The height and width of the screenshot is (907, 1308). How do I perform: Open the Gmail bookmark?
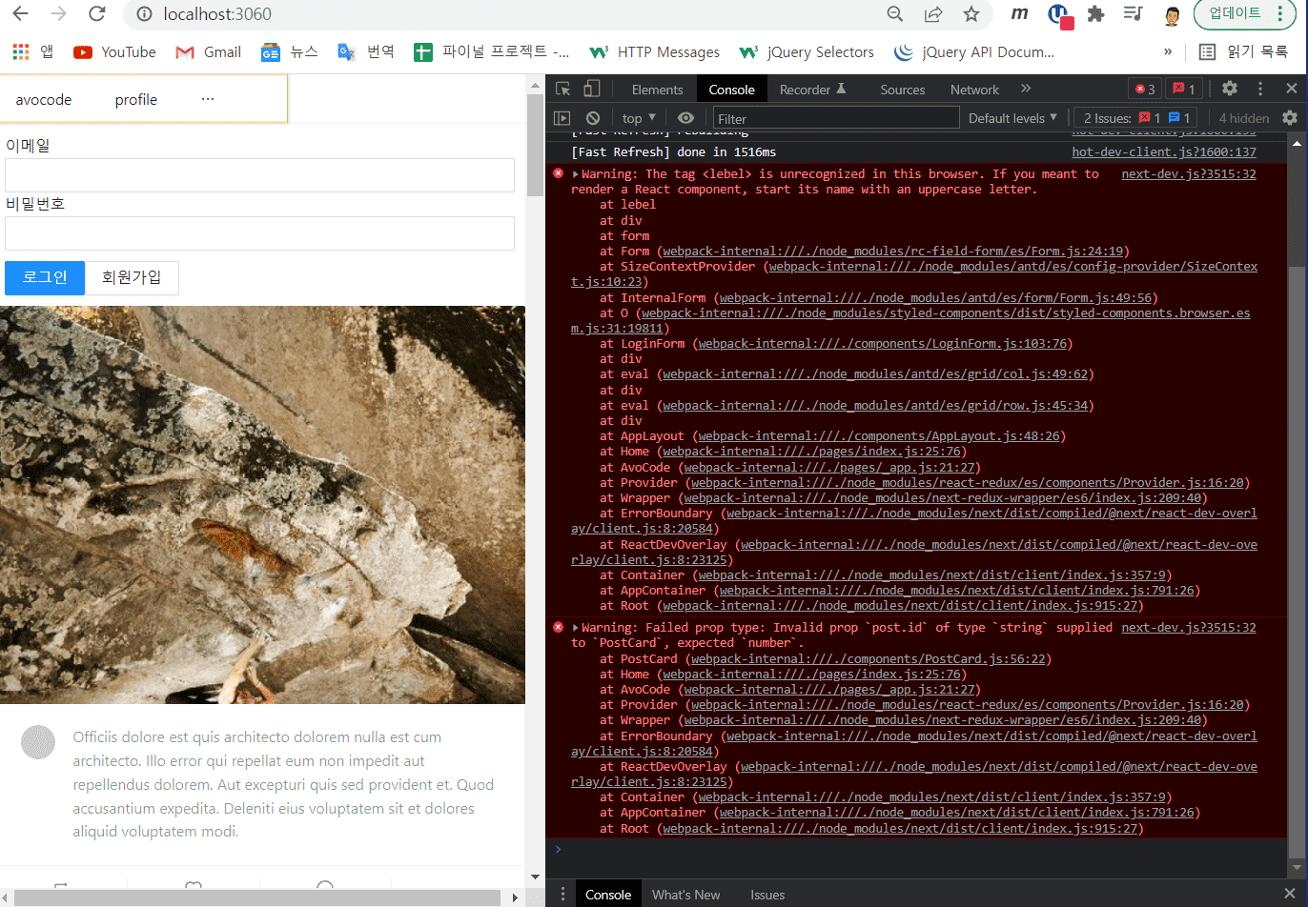pos(208,51)
